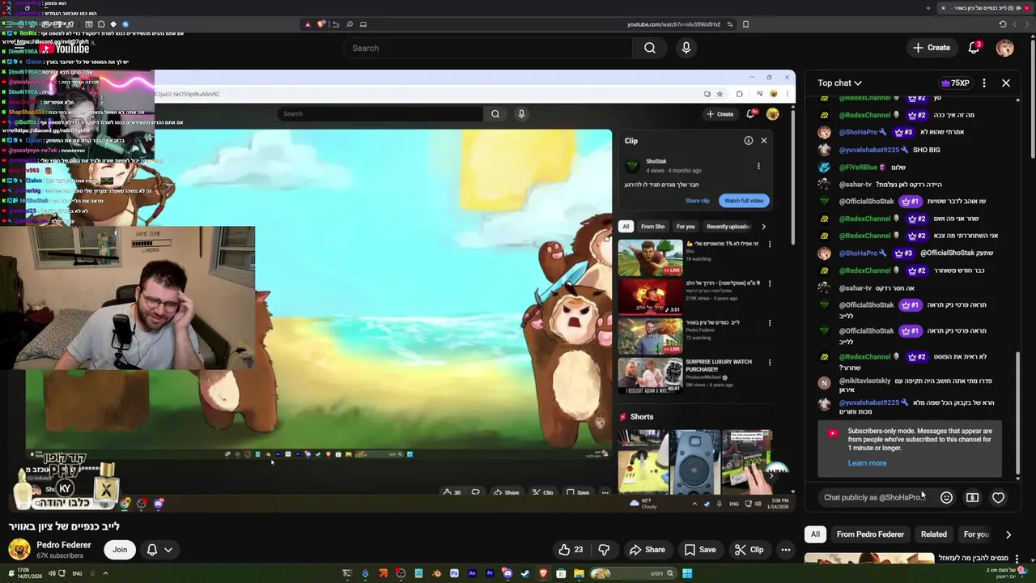This screenshot has height=583, width=1036.
Task: Open the Learn more link in chat notice
Action: pyautogui.click(x=867, y=463)
